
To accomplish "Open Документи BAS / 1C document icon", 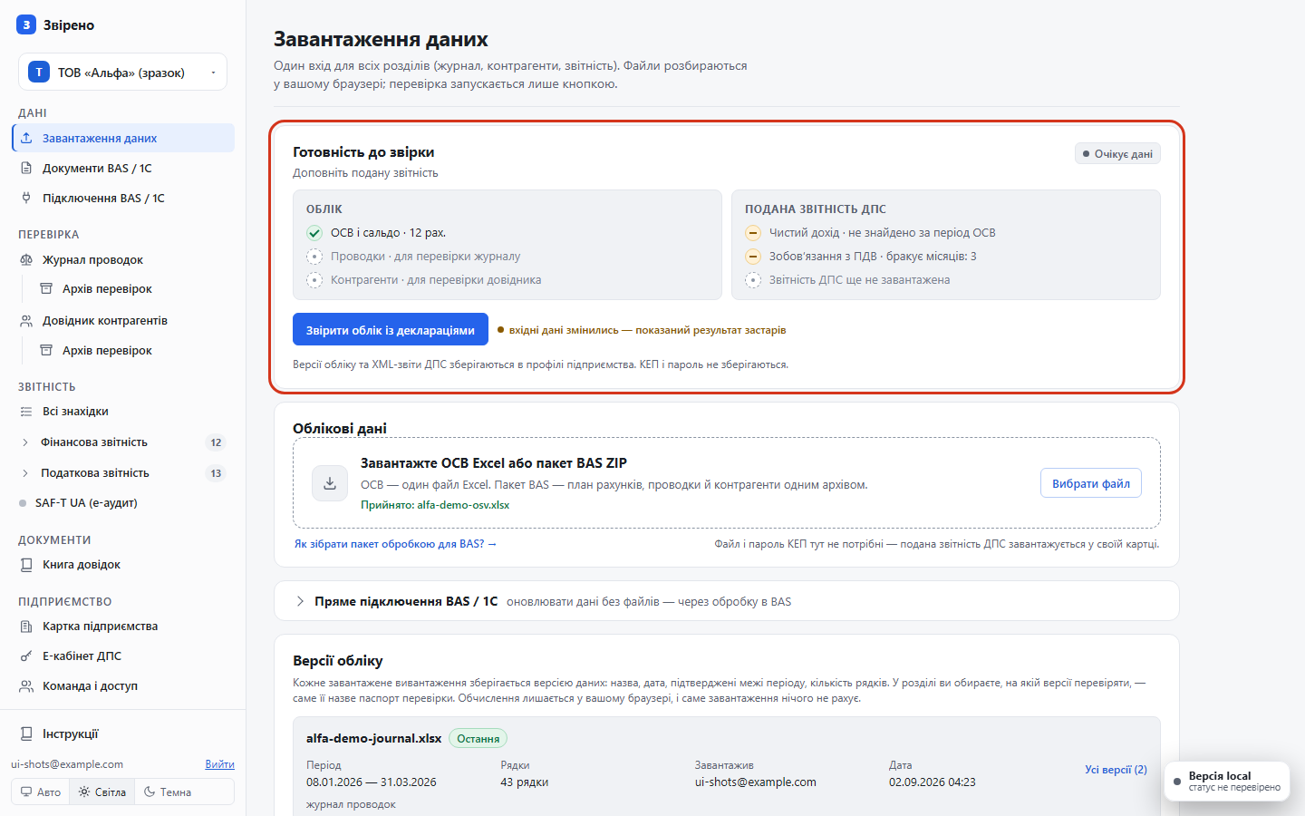I will click(26, 168).
